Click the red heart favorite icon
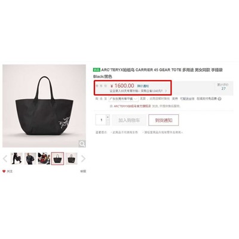Viewport: 239px width, 239px height. tap(4, 171)
